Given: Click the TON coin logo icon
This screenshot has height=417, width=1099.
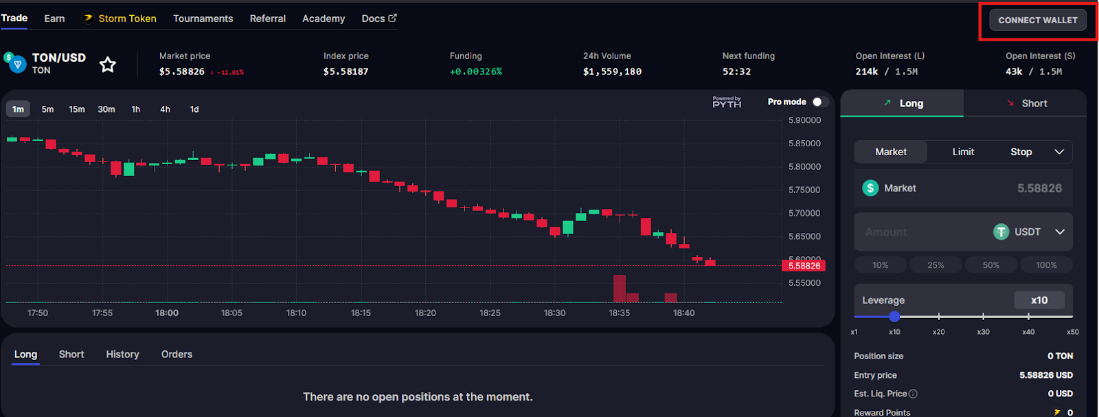Looking at the screenshot, I should 16,64.
